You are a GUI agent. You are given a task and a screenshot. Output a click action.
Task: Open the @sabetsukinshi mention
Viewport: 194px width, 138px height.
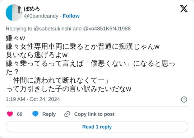point(52,29)
